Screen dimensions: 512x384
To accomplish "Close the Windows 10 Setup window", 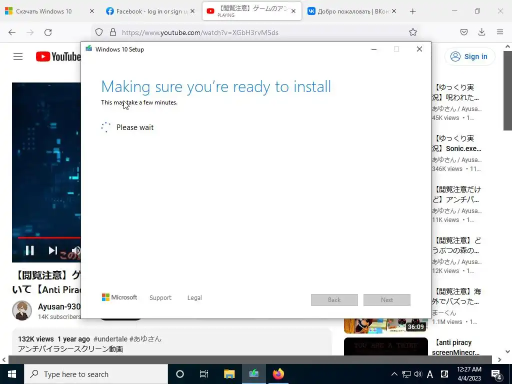I will [x=419, y=49].
